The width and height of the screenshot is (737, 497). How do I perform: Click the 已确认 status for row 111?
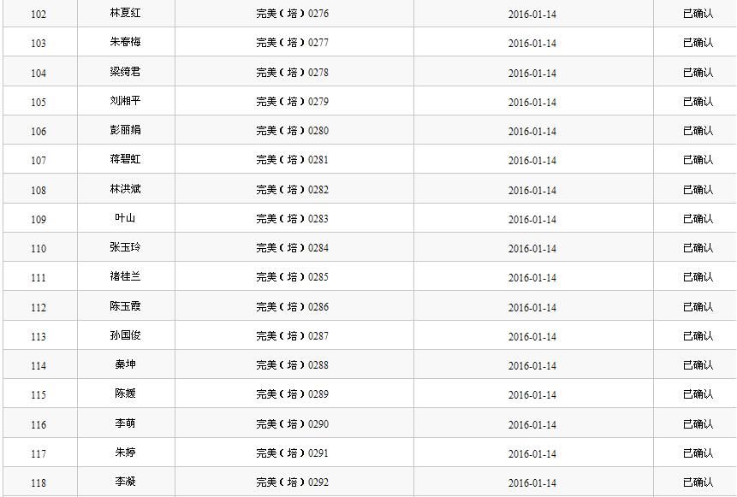tap(698, 277)
